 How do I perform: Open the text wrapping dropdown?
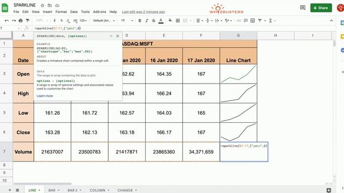tap(219, 20)
